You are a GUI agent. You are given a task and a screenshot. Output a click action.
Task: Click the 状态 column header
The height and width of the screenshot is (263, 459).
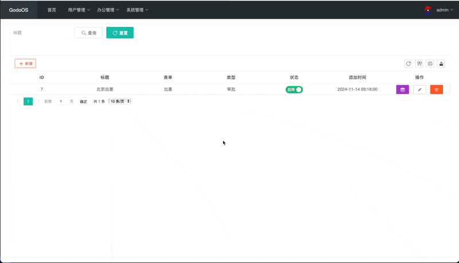(294, 77)
